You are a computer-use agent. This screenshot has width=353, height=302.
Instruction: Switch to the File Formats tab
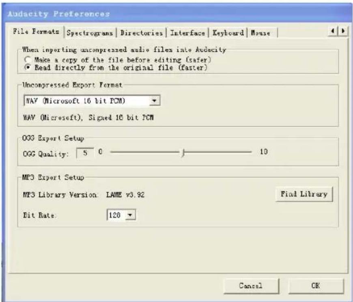click(x=36, y=32)
